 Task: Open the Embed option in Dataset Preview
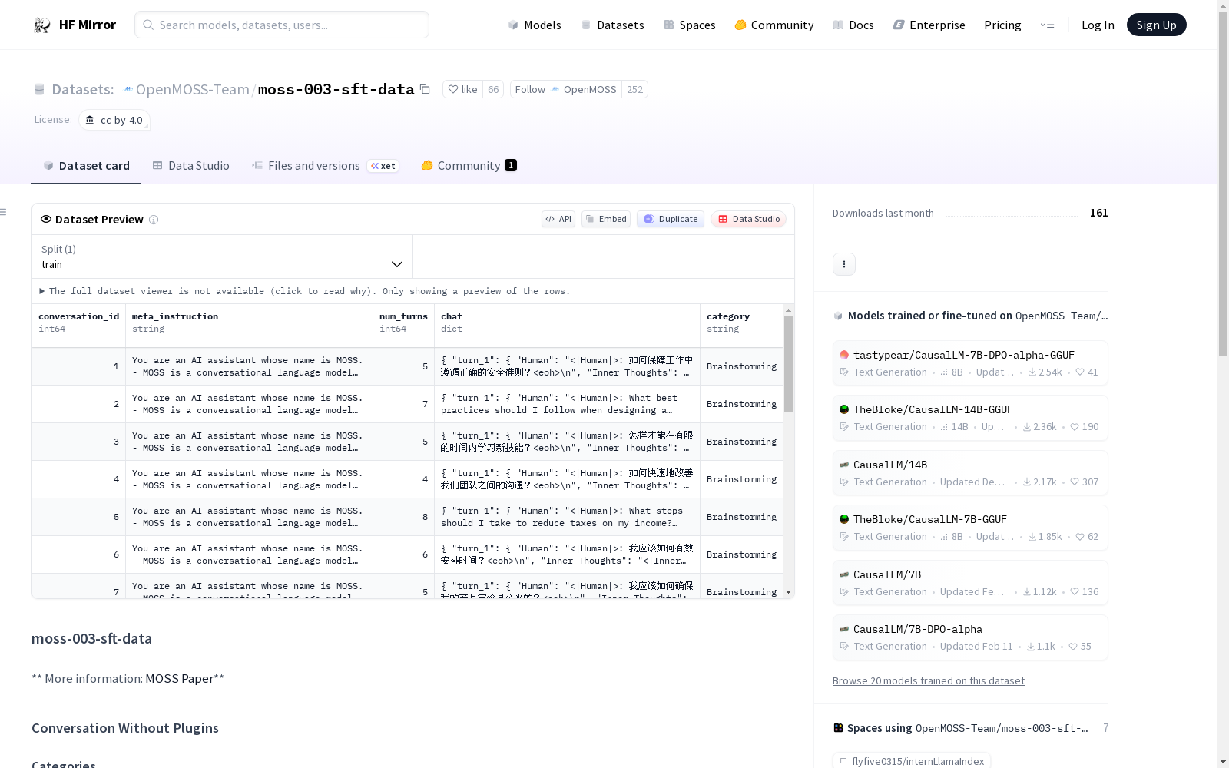[605, 219]
